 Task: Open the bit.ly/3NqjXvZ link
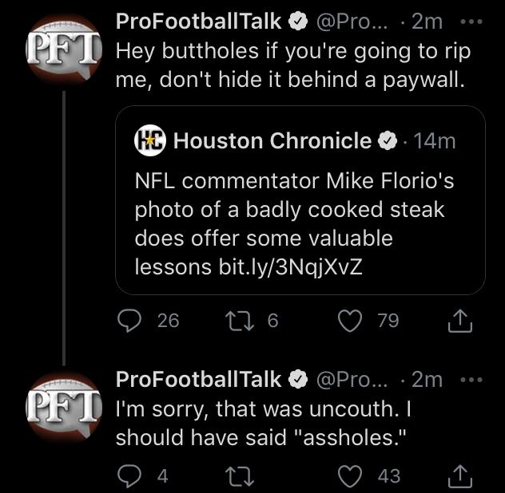[291, 267]
